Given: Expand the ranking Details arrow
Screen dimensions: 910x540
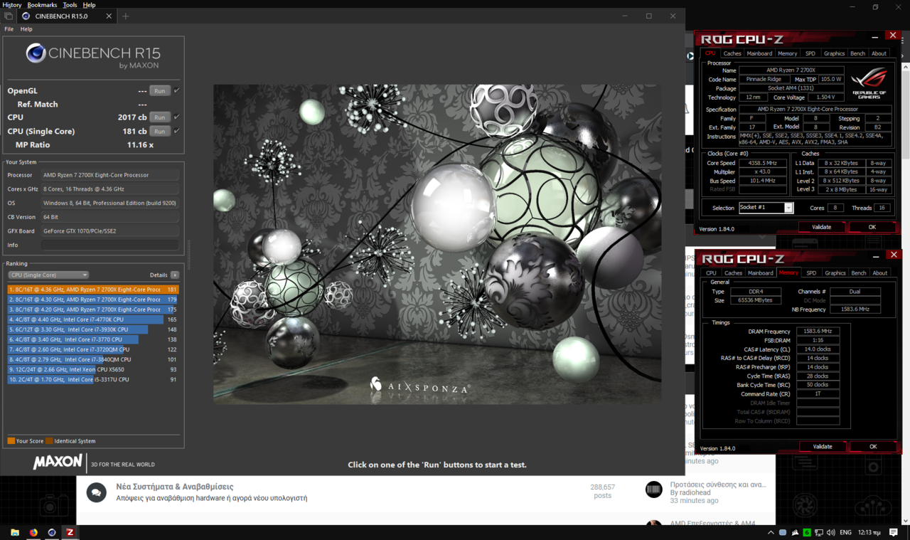Looking at the screenshot, I should click(x=175, y=275).
